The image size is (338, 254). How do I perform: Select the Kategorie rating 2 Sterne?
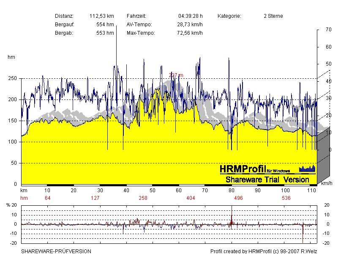(273, 16)
